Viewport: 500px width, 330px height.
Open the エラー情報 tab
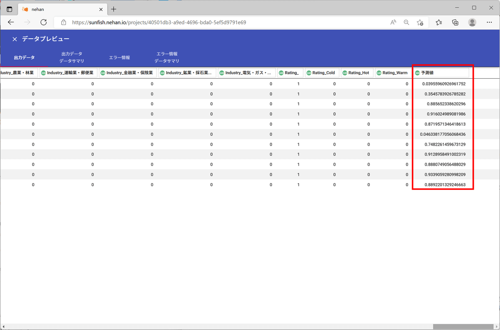119,57
